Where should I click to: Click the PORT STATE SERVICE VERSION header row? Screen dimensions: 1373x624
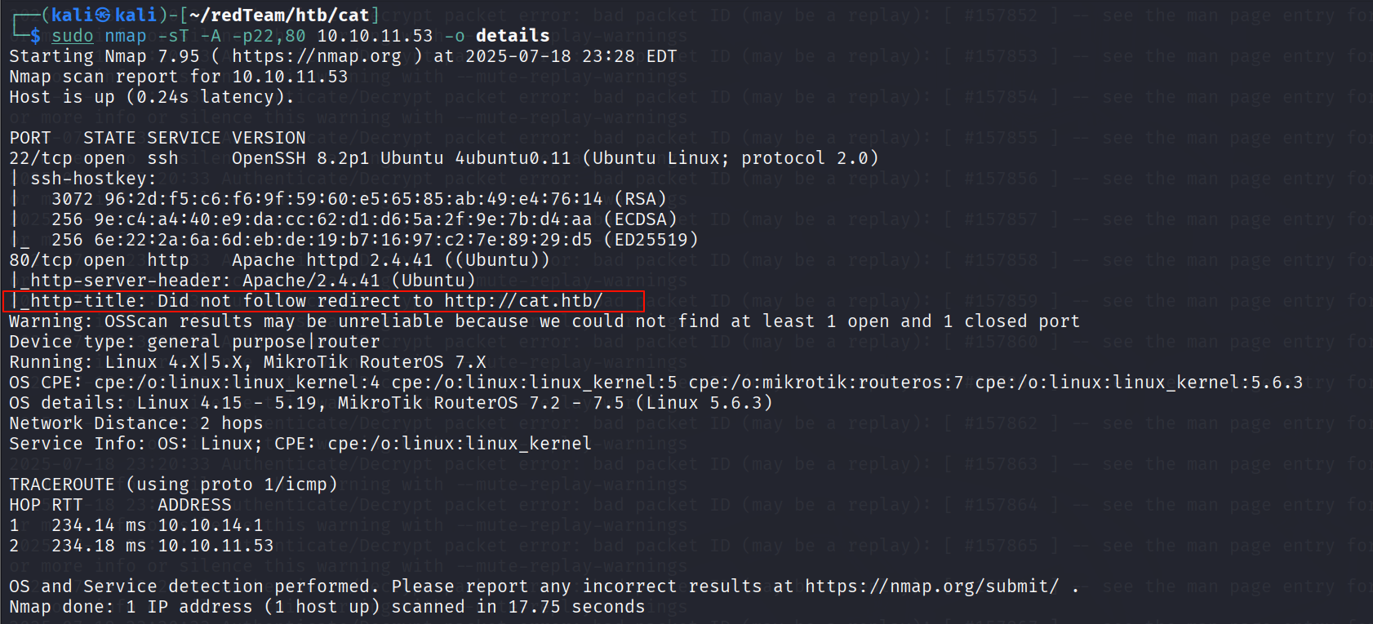(x=158, y=138)
